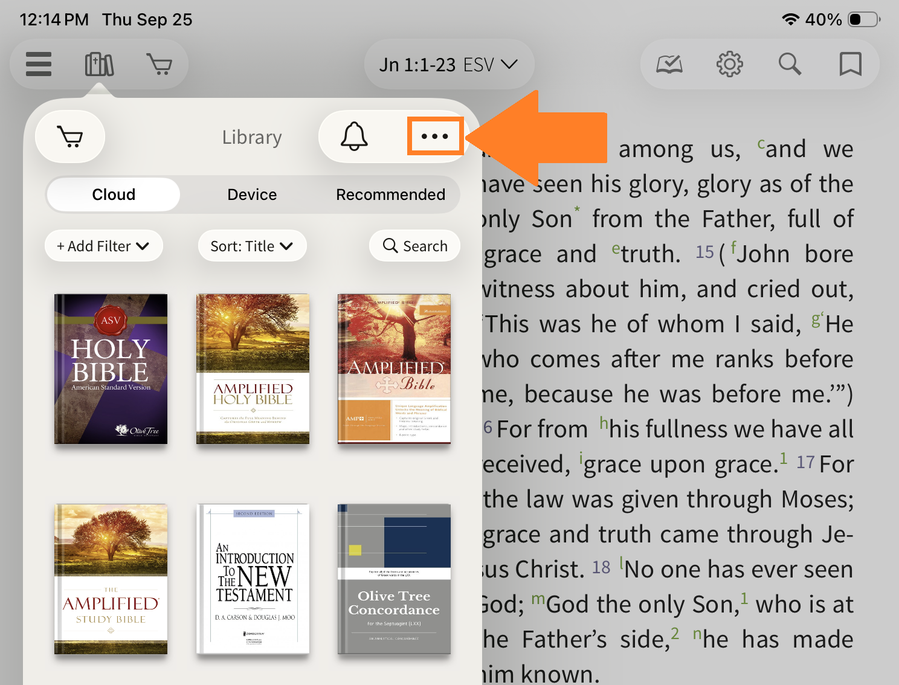Open the bookmark ribbon icon
Screen dimensions: 899x685
pyautogui.click(x=850, y=64)
